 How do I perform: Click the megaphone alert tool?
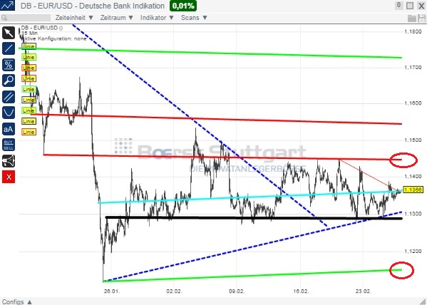point(9,161)
